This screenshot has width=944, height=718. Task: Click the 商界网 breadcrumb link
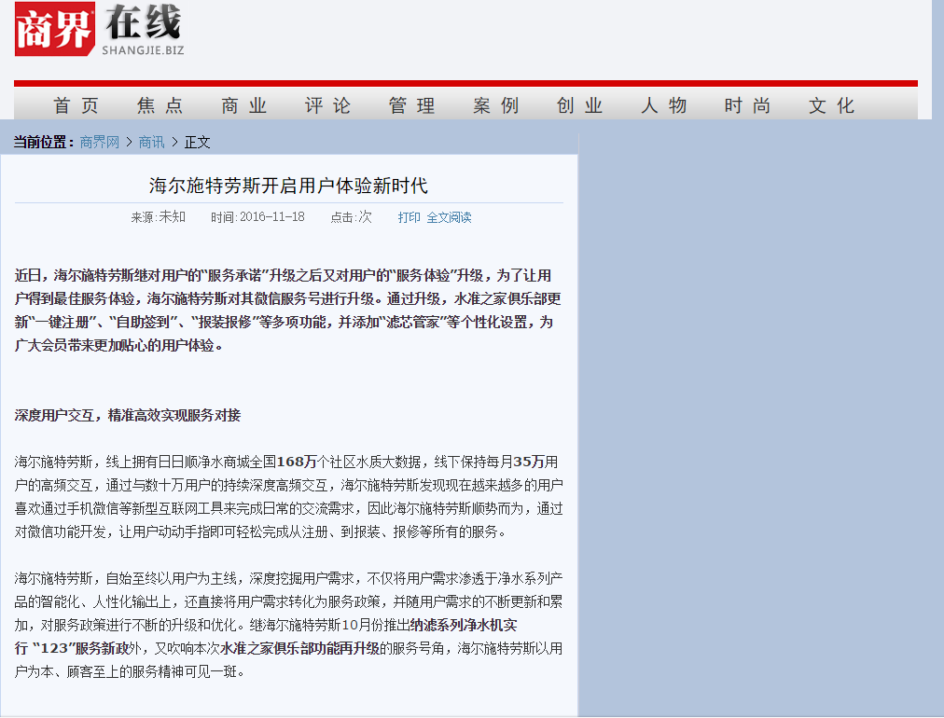coord(99,142)
